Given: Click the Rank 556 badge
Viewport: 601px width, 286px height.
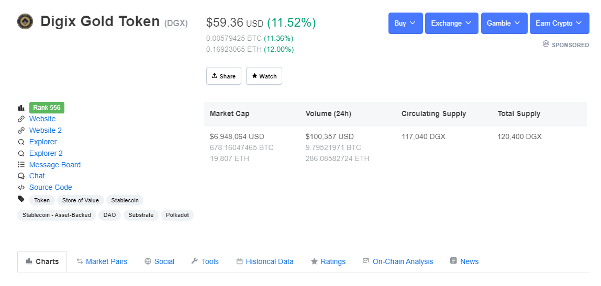Looking at the screenshot, I should click(x=47, y=108).
